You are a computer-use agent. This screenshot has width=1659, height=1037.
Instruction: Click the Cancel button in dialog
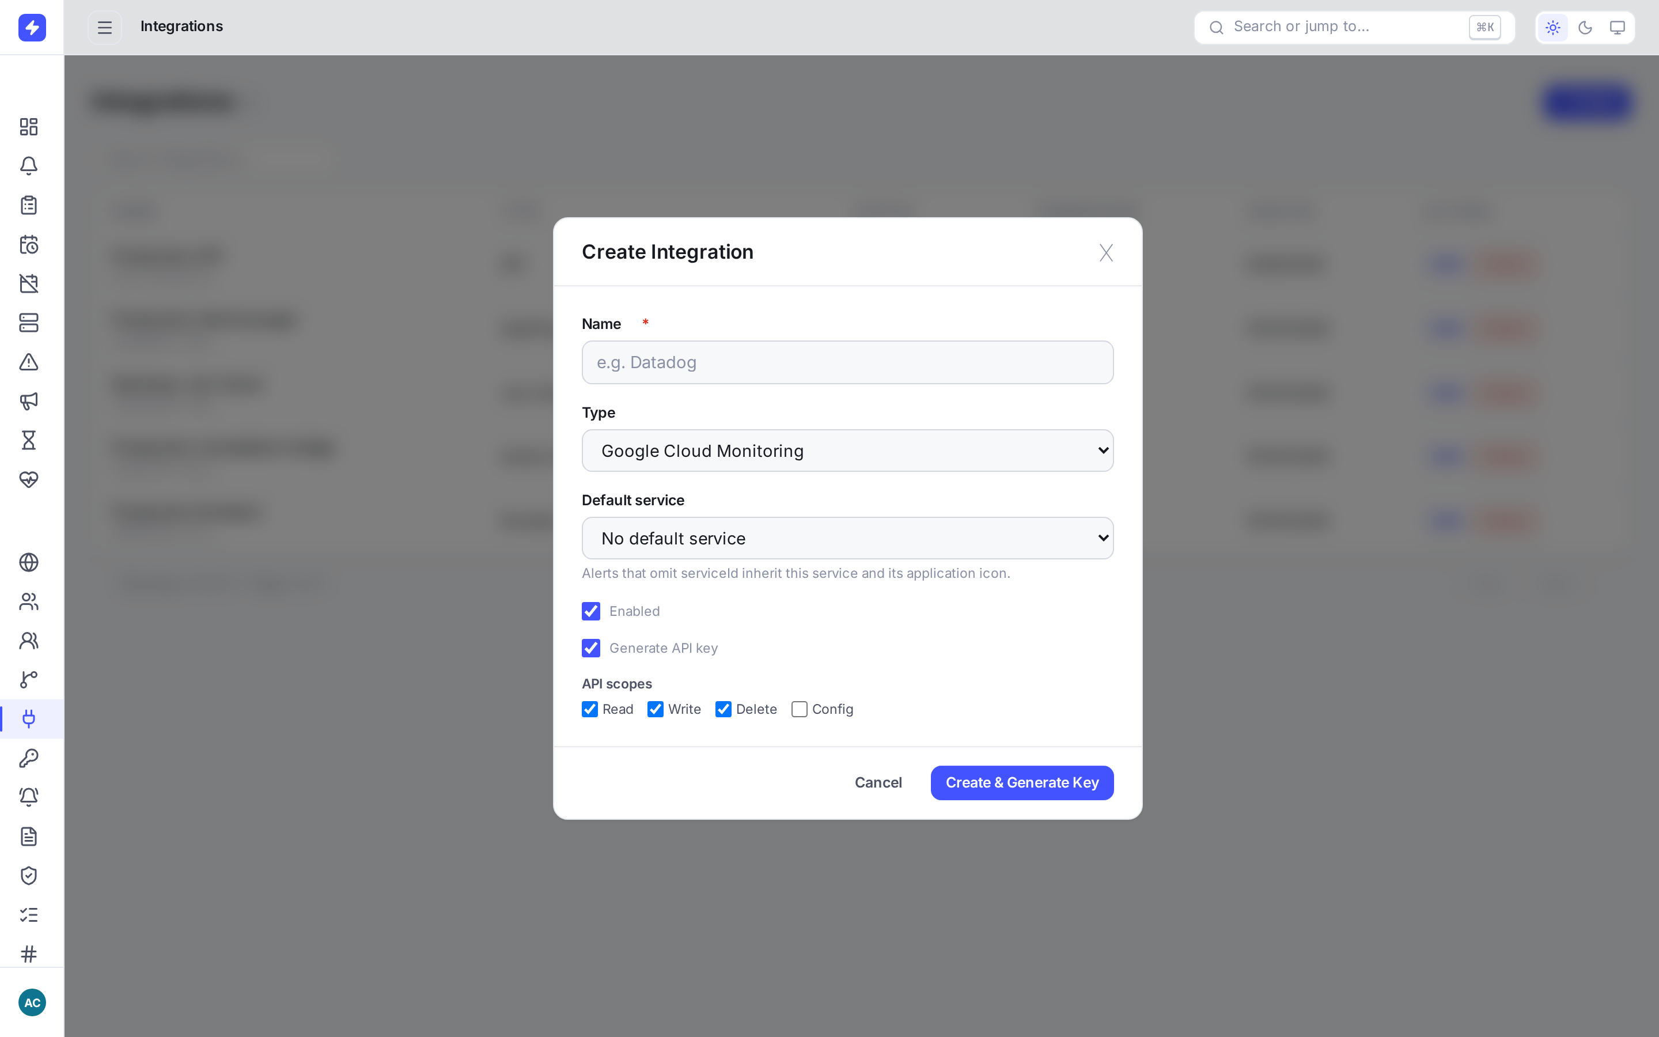878,782
